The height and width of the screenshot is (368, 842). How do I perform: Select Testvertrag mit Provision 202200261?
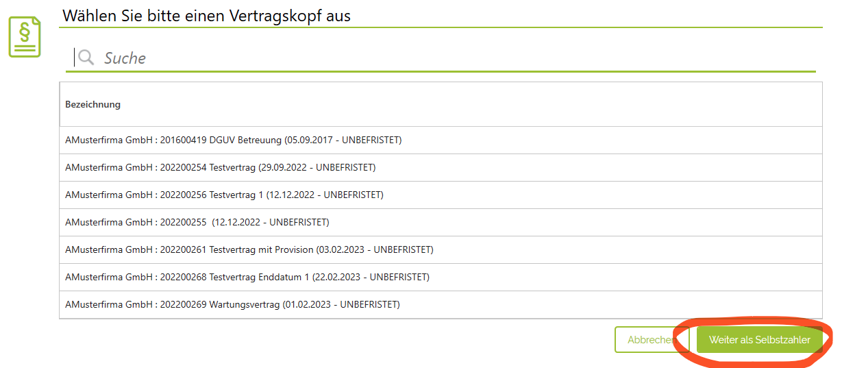[x=441, y=249]
